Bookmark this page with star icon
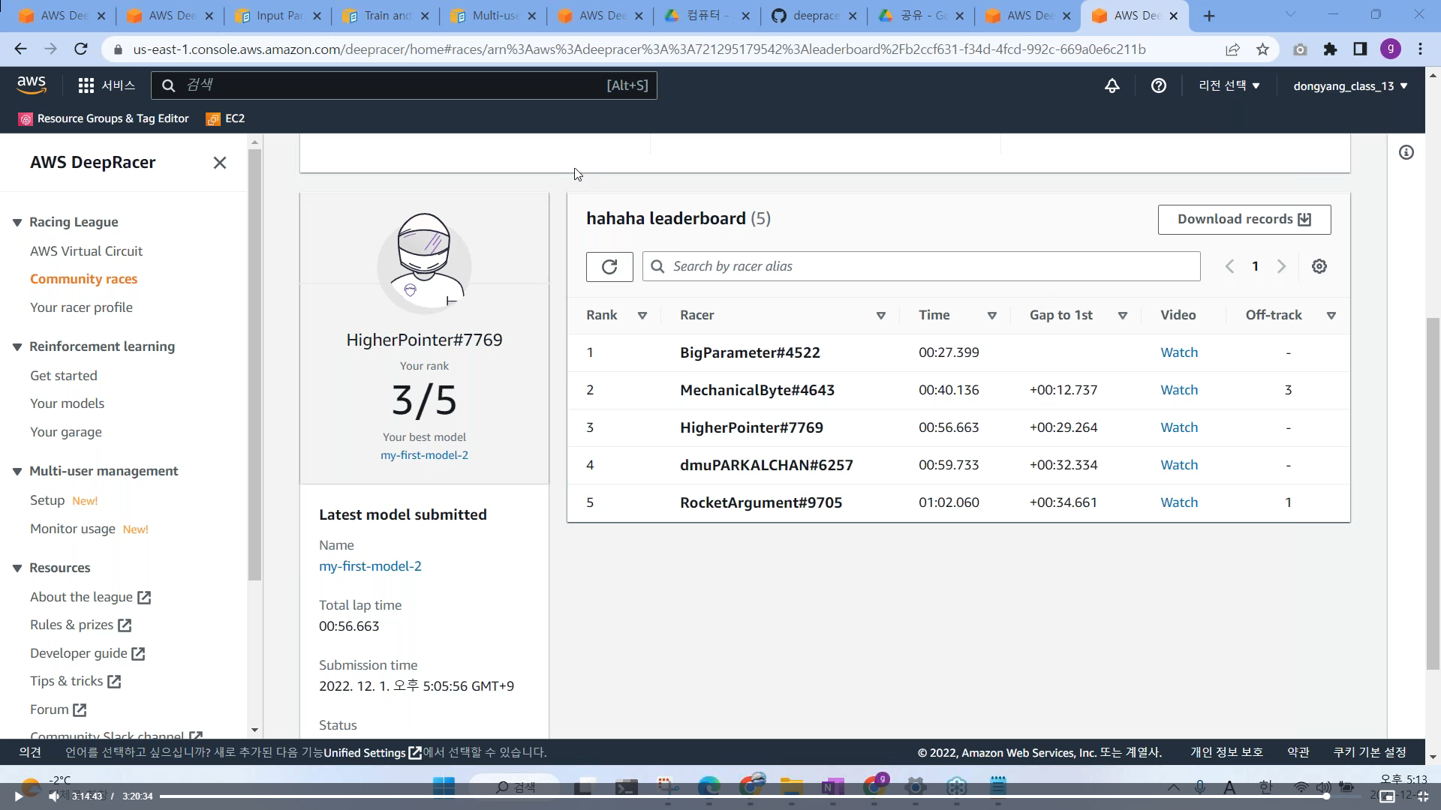The height and width of the screenshot is (810, 1441). [x=1262, y=49]
